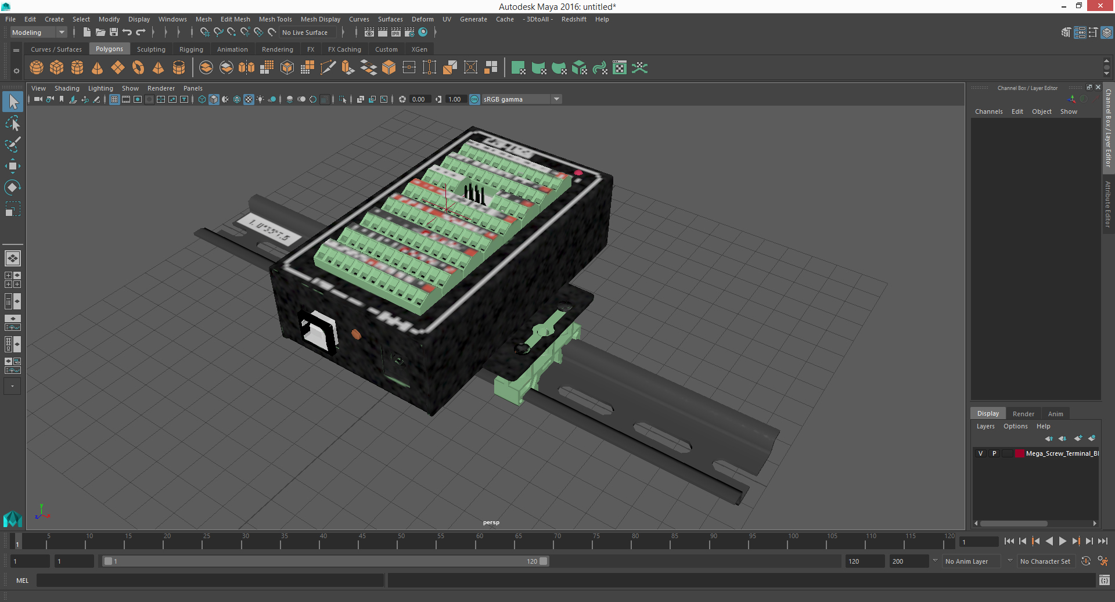Open the Mesh Tools menu
Viewport: 1115px width, 602px height.
click(x=275, y=19)
